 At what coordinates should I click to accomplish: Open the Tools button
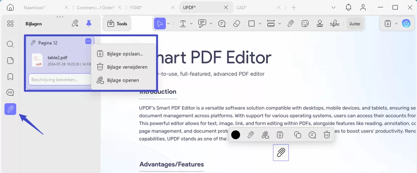(x=117, y=24)
